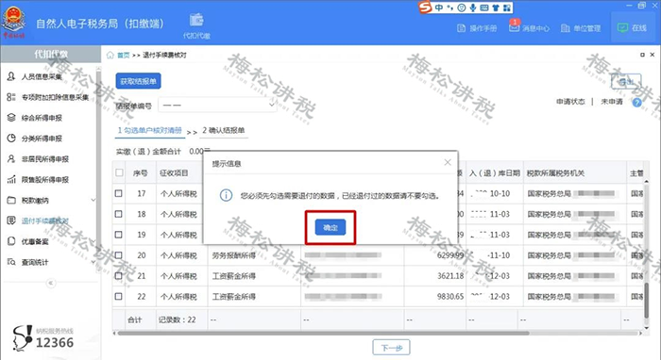Expand the 税款缴纳 chevron
Screen dimensions: 661x360
point(93,200)
